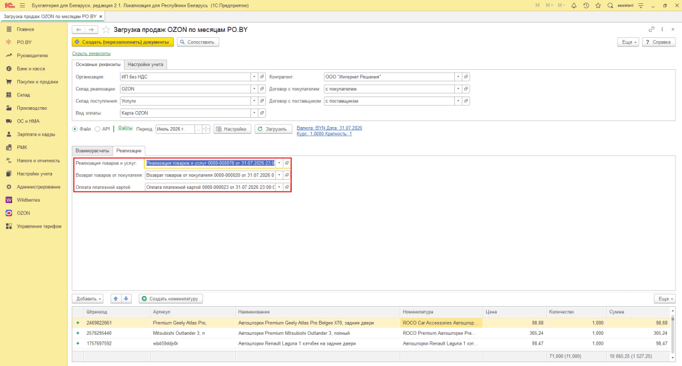Open Справка help button
682x366 pixels.
pos(659,42)
